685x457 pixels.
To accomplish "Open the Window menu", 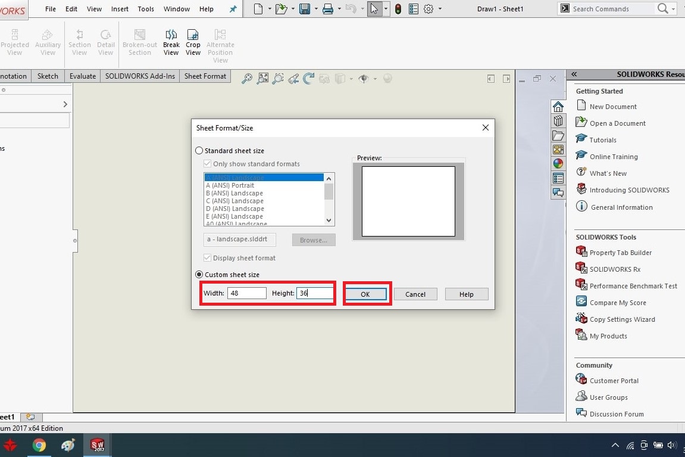I will point(177,9).
